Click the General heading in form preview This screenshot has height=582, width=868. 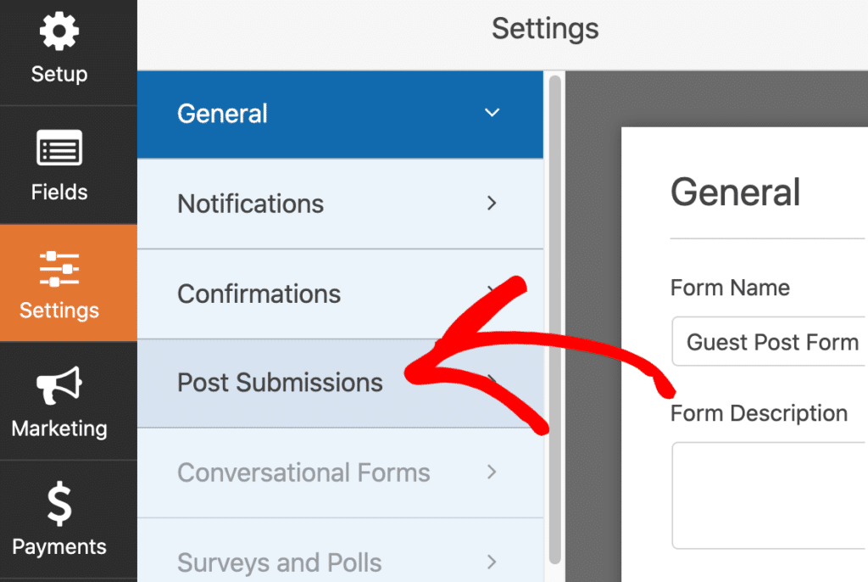click(735, 193)
